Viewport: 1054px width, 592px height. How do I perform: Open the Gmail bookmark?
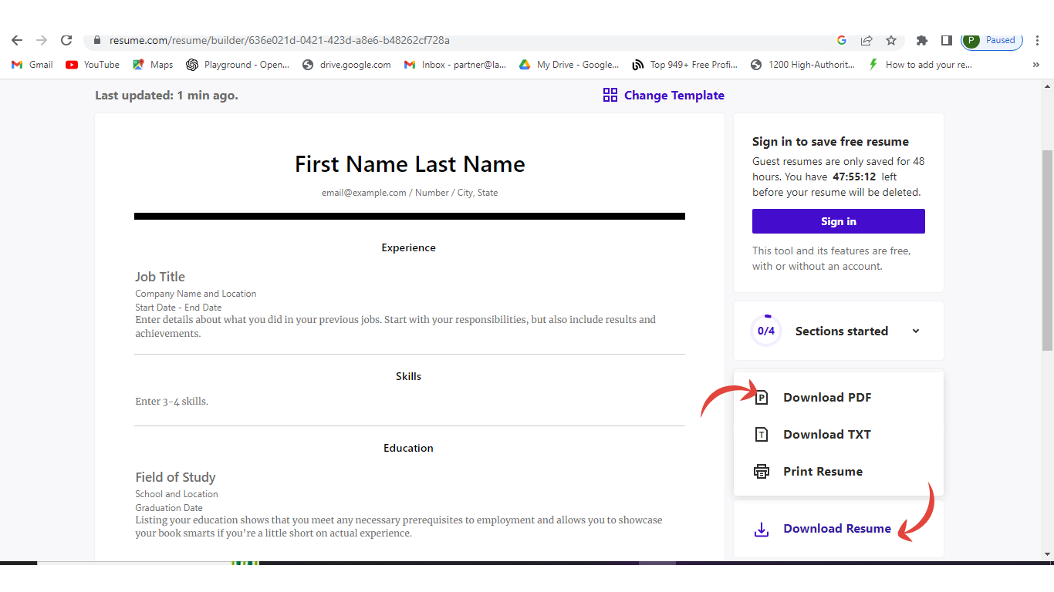point(32,65)
